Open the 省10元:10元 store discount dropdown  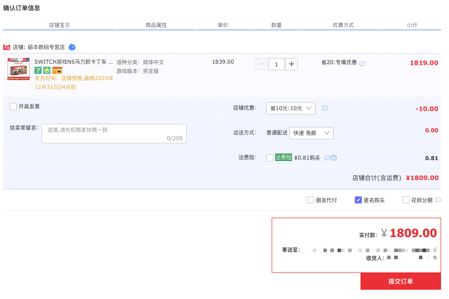coord(291,108)
